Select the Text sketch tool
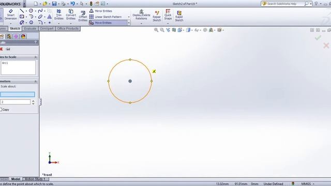 coord(50,17)
